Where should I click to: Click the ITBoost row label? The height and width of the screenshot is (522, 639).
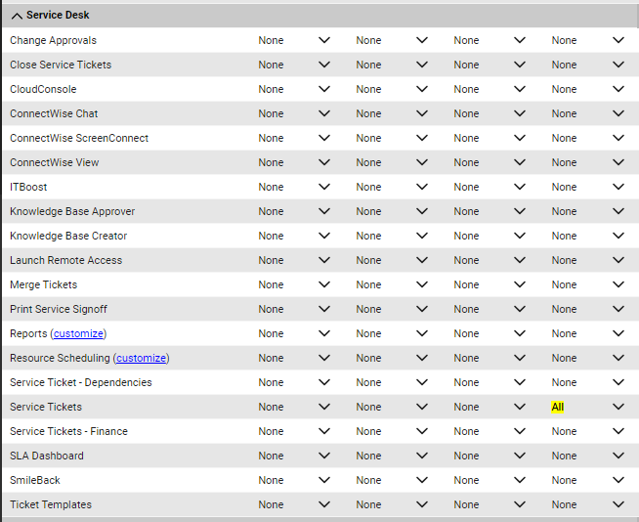click(28, 187)
